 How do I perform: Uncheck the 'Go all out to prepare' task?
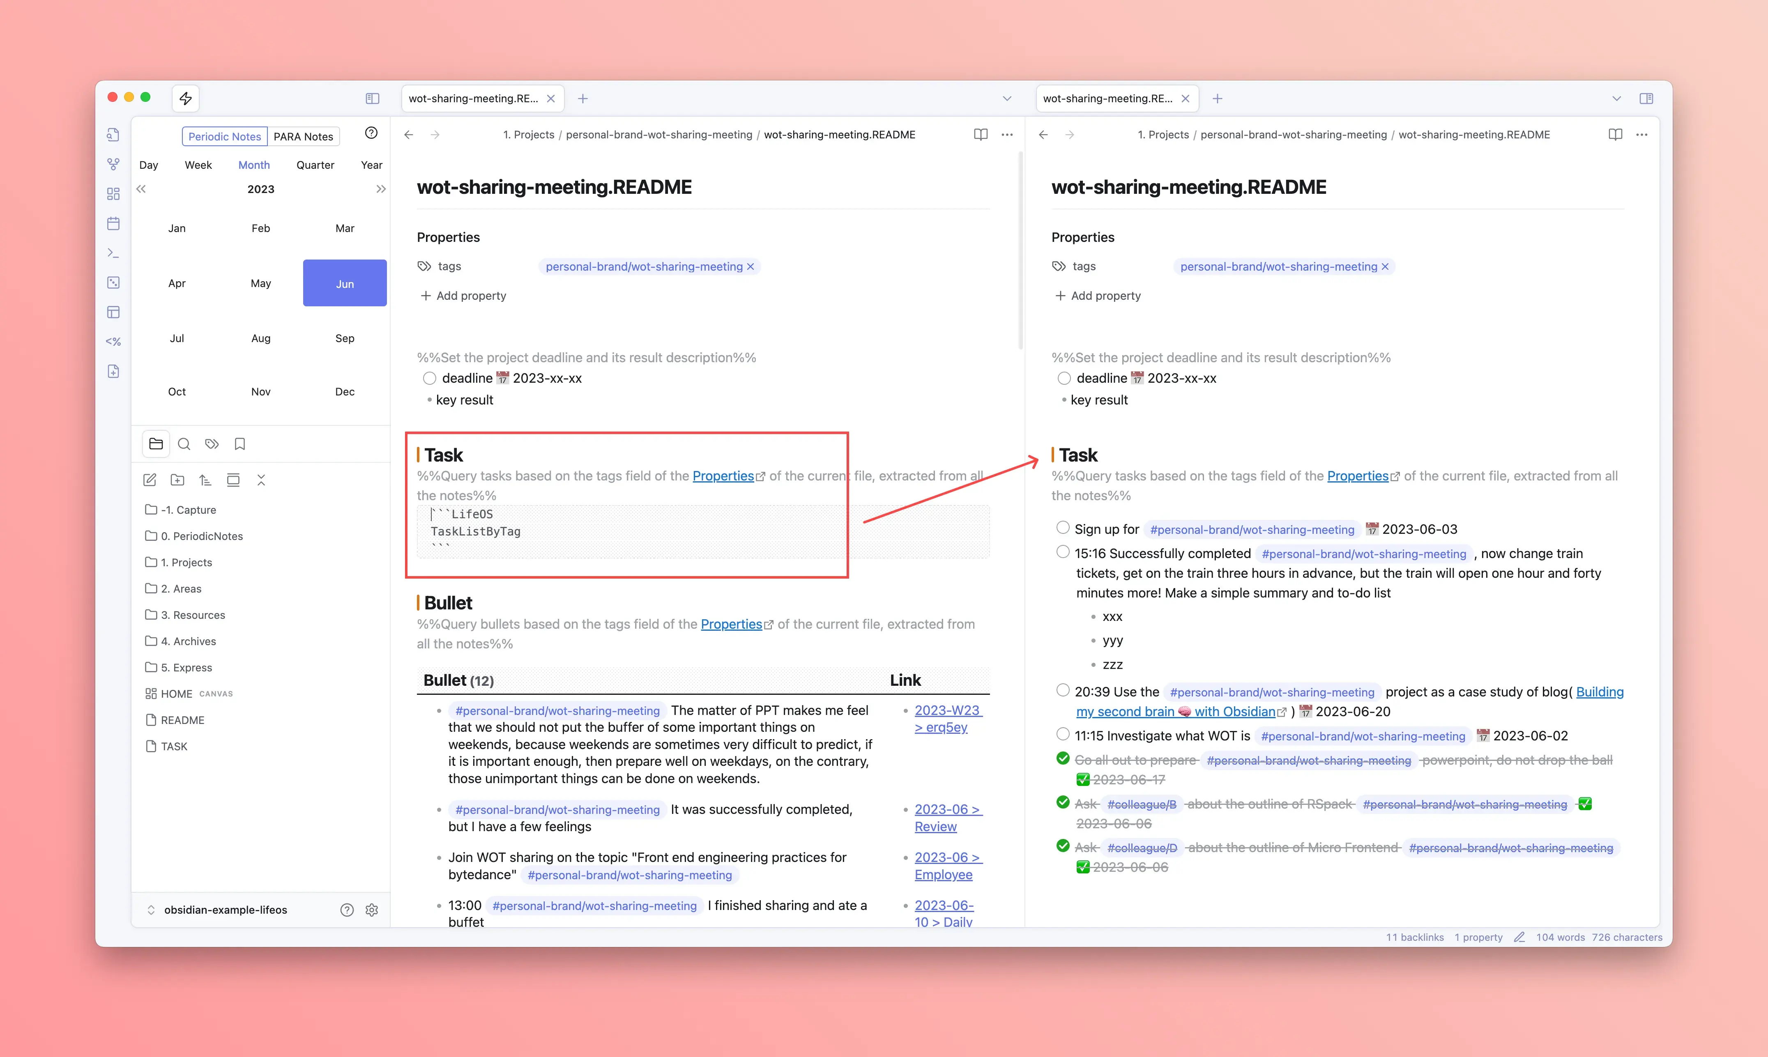(x=1063, y=758)
